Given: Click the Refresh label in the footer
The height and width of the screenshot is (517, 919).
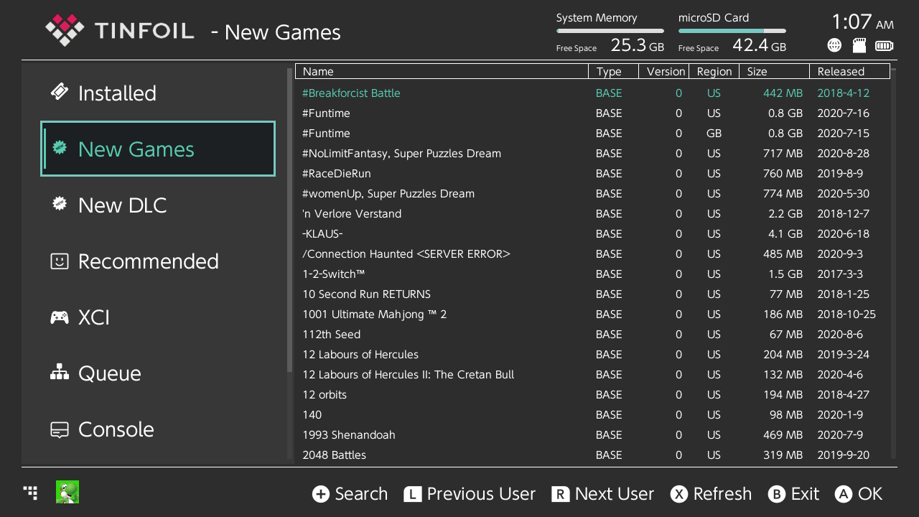Looking at the screenshot, I should pos(722,494).
